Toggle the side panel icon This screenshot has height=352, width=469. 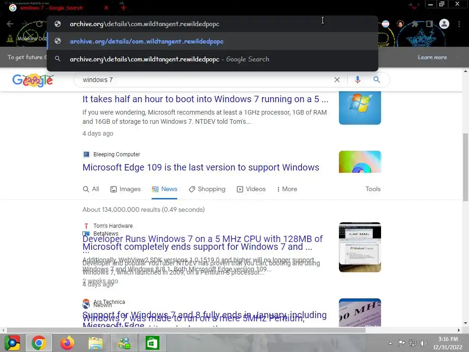coord(430,24)
